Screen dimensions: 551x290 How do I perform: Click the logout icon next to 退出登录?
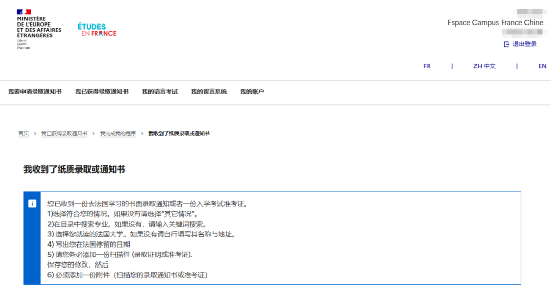coord(506,44)
